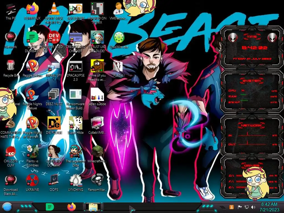Click the RAM usage bar in SYSTEM widget
Viewport: 284px width, 213px height.
pos(243,95)
